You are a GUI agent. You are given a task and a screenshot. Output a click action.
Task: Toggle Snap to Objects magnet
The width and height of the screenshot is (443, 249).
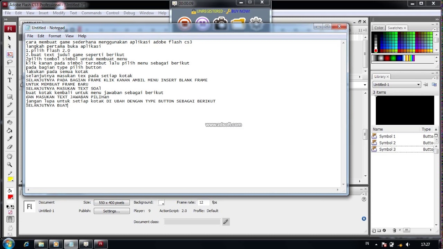[10, 219]
